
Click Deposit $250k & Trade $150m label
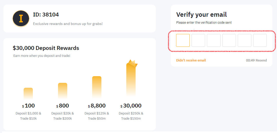131,116
